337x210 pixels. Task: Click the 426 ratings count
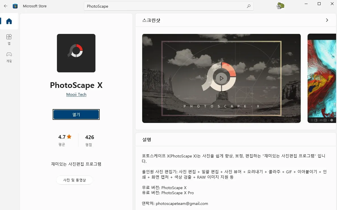click(x=89, y=137)
